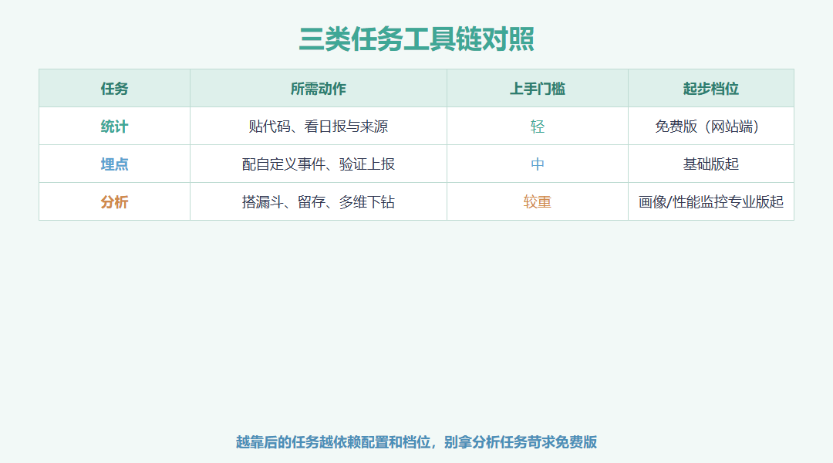The width and height of the screenshot is (833, 463).
Task: Select the 所需动作 column header
Action: (319, 89)
